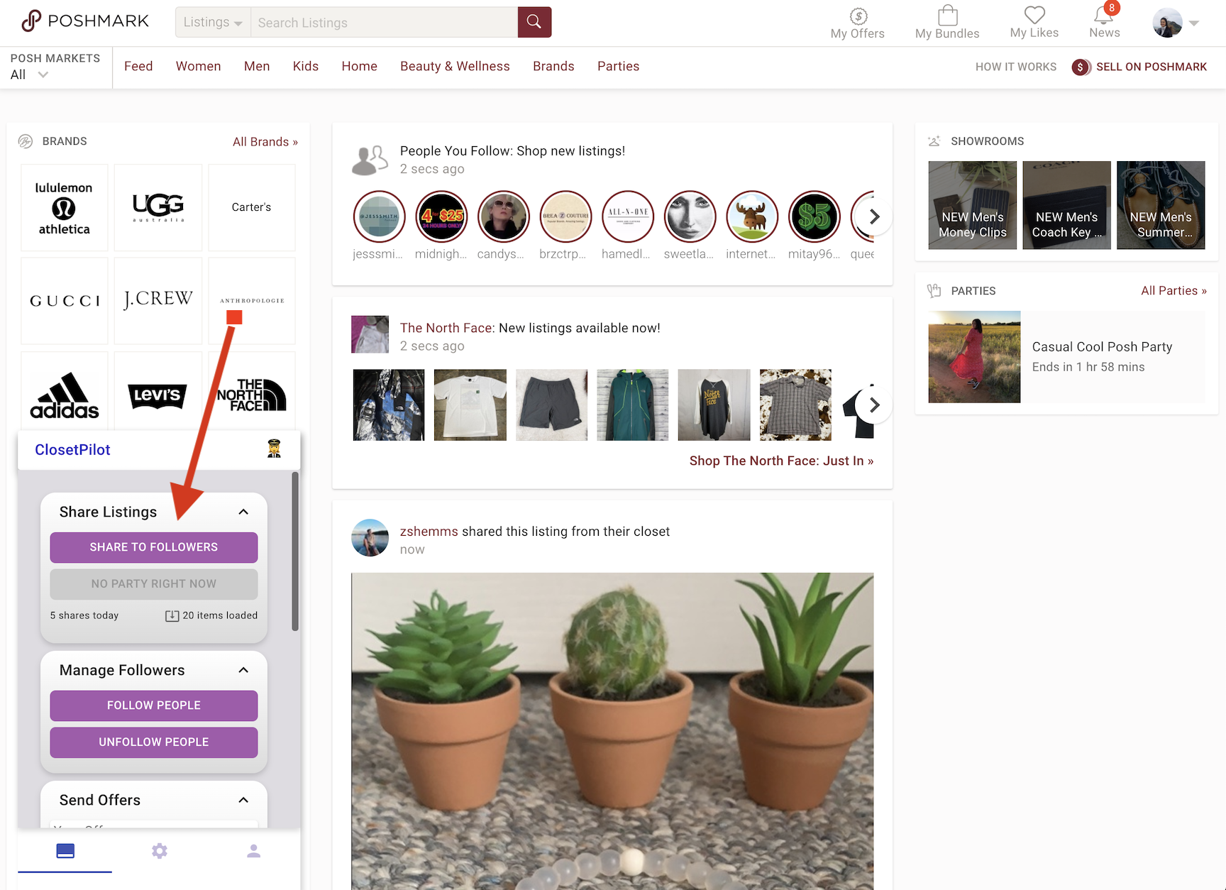The height and width of the screenshot is (890, 1226).
Task: Show more followed people with arrow
Action: coord(874,216)
